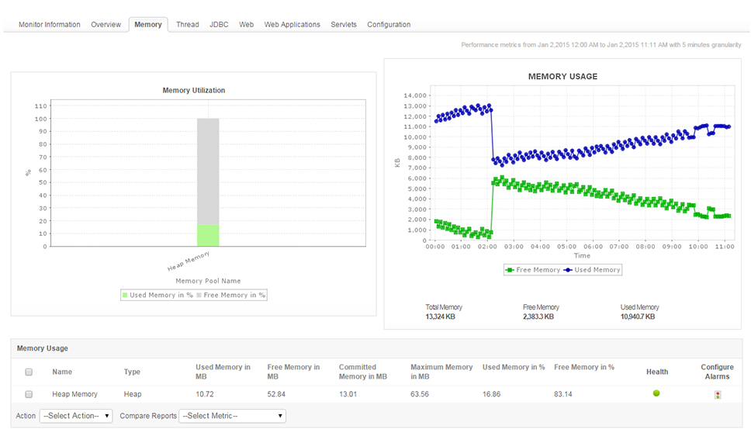751x436 pixels.
Task: Click the Used Memory legend marker in line chart
Action: pos(568,270)
